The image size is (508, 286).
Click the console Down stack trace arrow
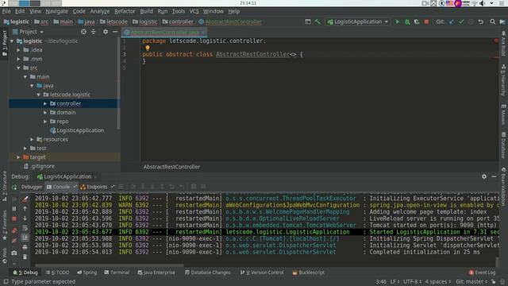pyautogui.click(x=25, y=218)
